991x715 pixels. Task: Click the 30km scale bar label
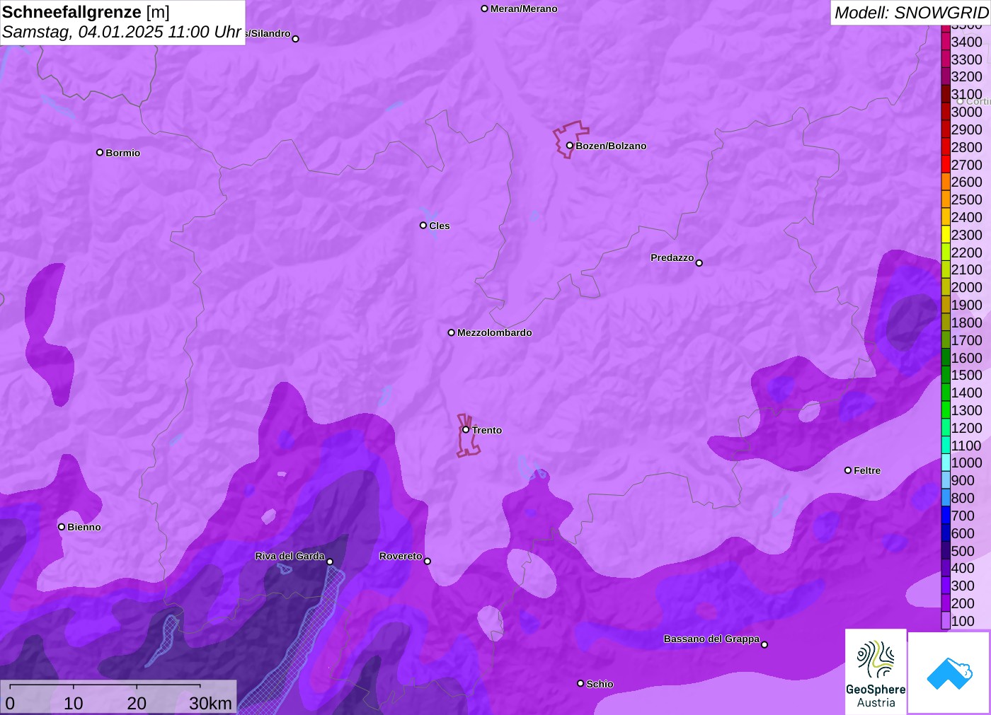pos(210,703)
